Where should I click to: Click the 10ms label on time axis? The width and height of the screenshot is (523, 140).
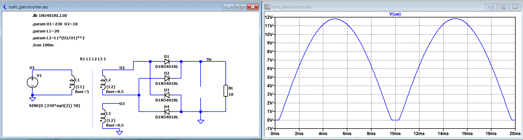(395, 133)
